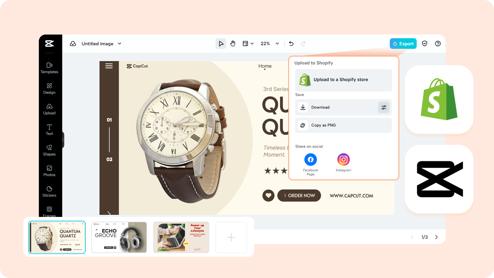
Task: Click the 01 slide indicator on canvas
Action: tap(109, 120)
